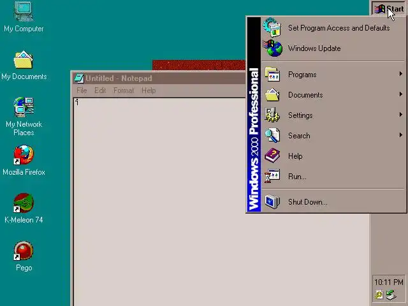Image resolution: width=408 pixels, height=306 pixels.
Task: Click the key tray icon below the clock
Action: click(x=379, y=295)
